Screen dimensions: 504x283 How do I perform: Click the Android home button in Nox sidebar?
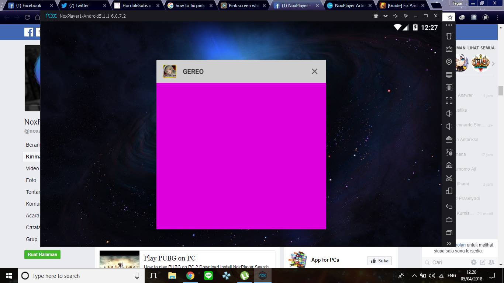(449, 220)
